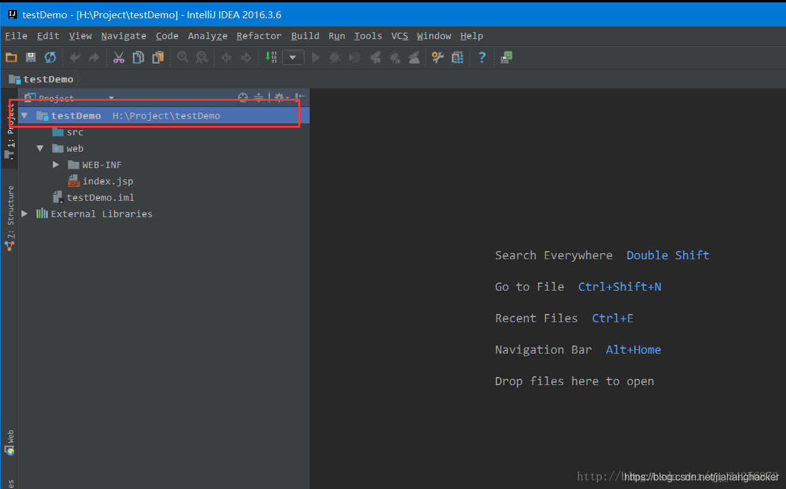
Task: Click the JRebel debug bug icon
Action: coord(395,57)
